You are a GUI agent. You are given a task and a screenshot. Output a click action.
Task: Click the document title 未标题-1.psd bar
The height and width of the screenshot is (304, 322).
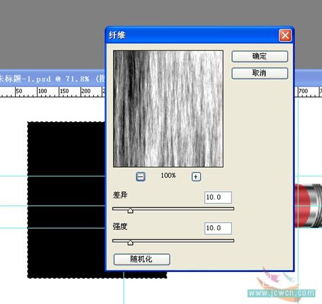pos(52,79)
